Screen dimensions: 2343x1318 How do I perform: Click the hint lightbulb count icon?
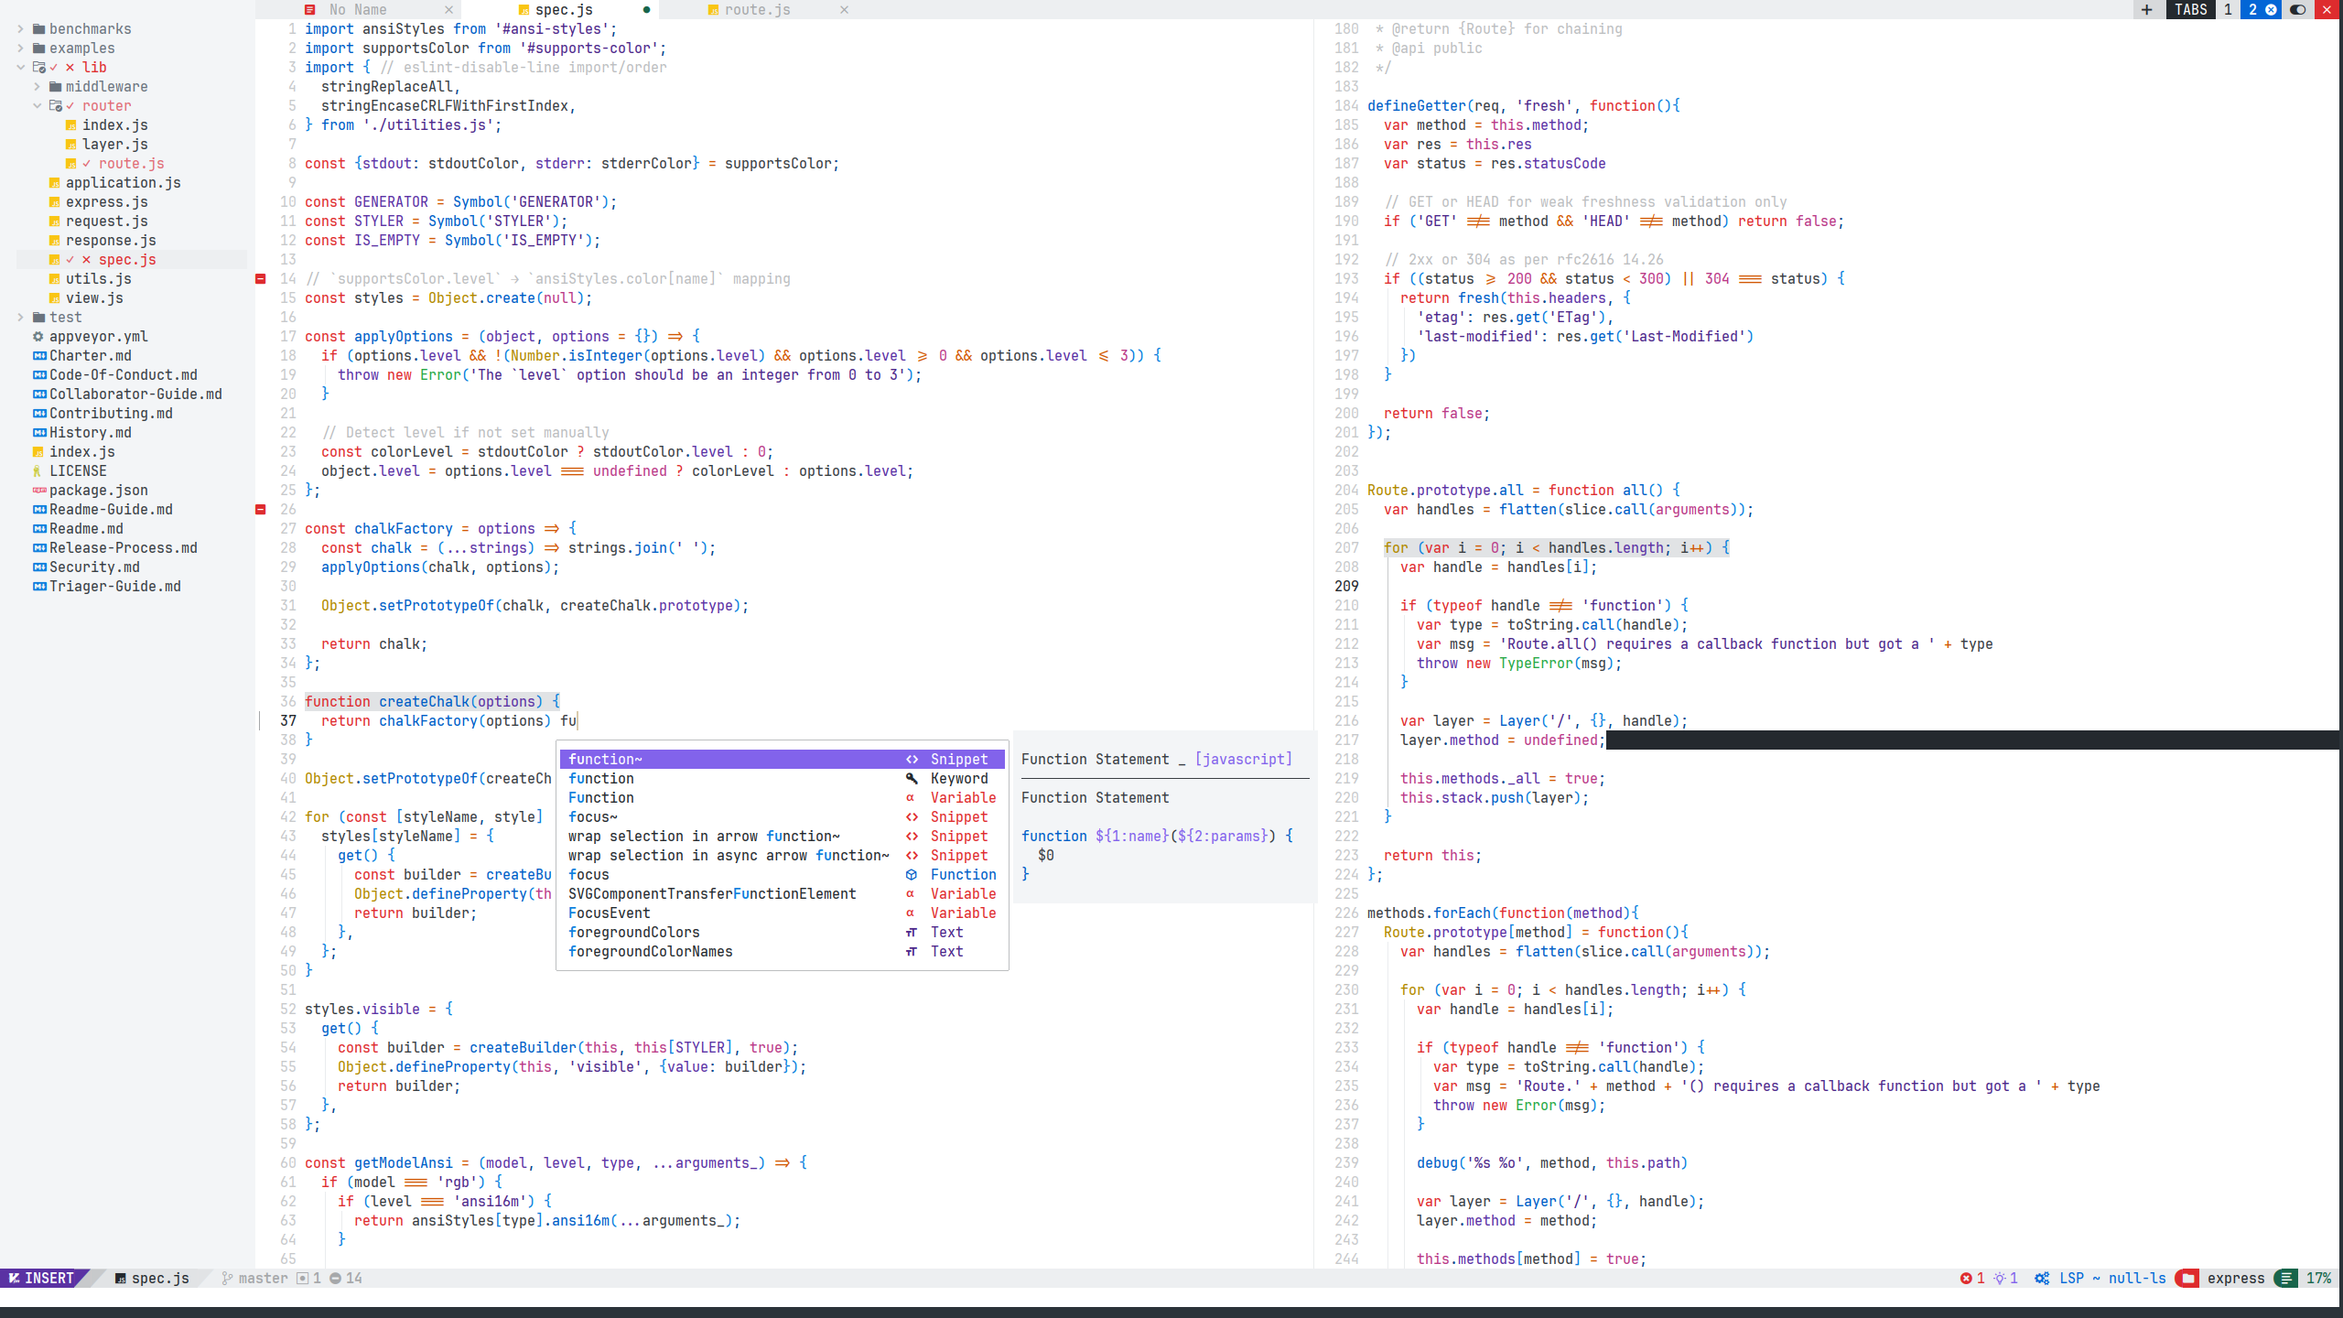(x=2000, y=1279)
